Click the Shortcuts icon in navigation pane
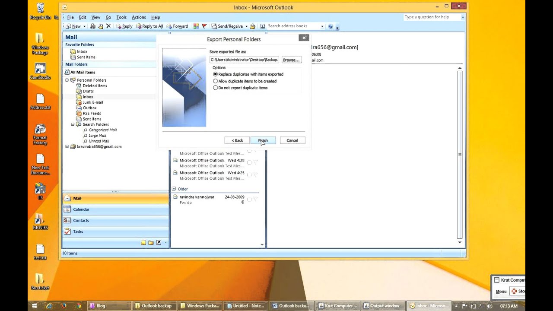The image size is (553, 311). pos(159,243)
